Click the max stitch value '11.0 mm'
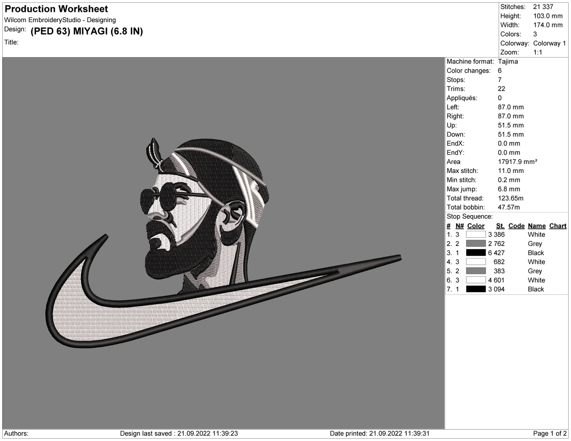The image size is (571, 441). (x=511, y=171)
